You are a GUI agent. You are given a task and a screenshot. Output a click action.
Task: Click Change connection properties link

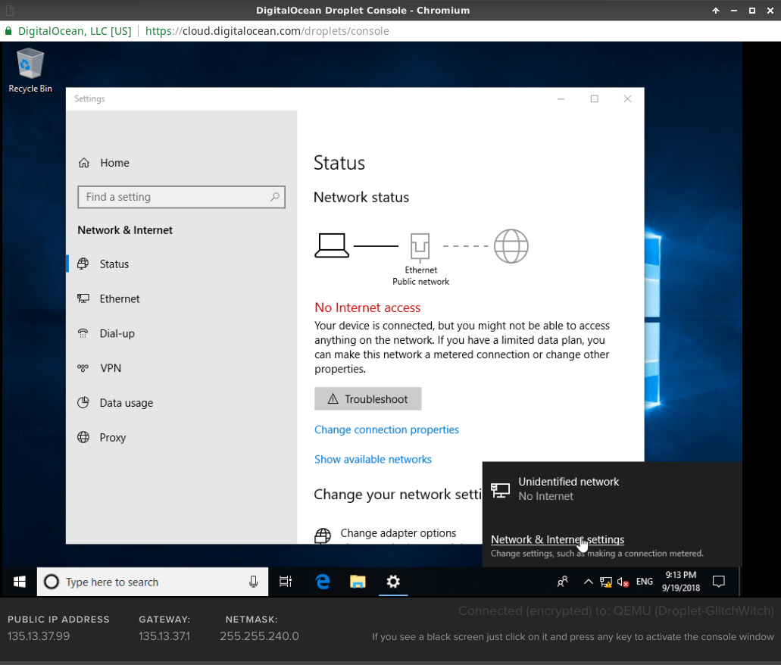point(386,429)
